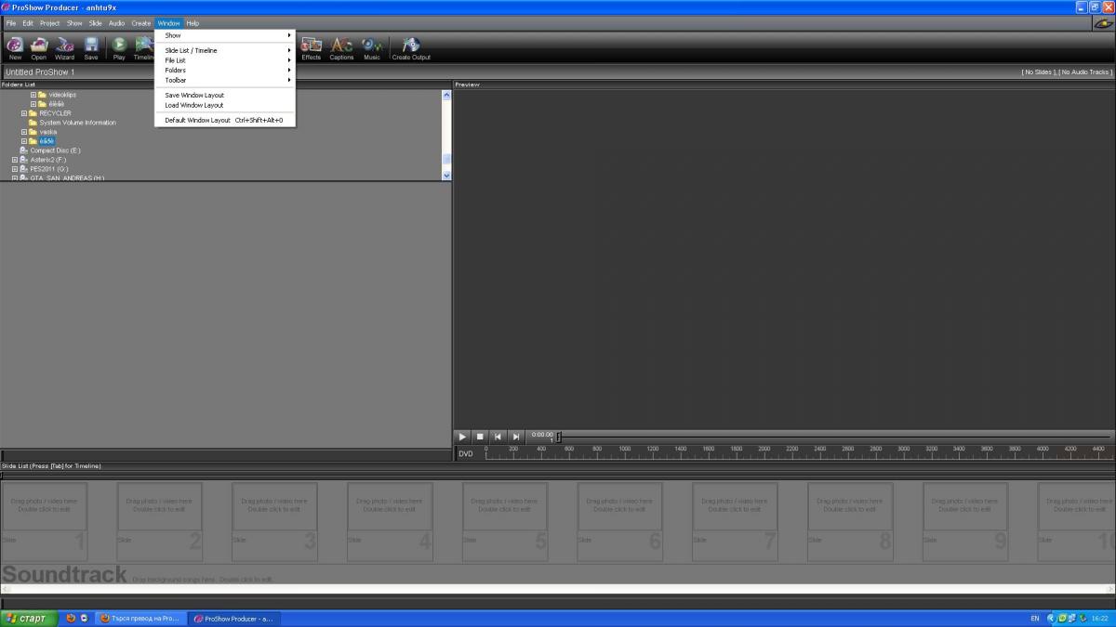Expand the Asterix2 (F:) drive node

point(15,160)
